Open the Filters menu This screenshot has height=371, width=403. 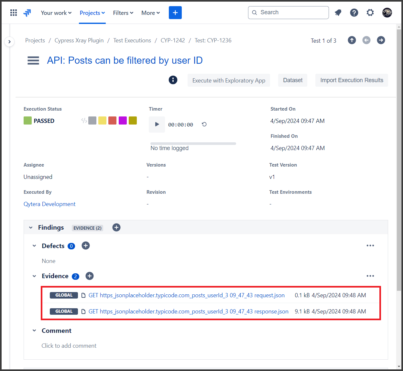point(123,13)
